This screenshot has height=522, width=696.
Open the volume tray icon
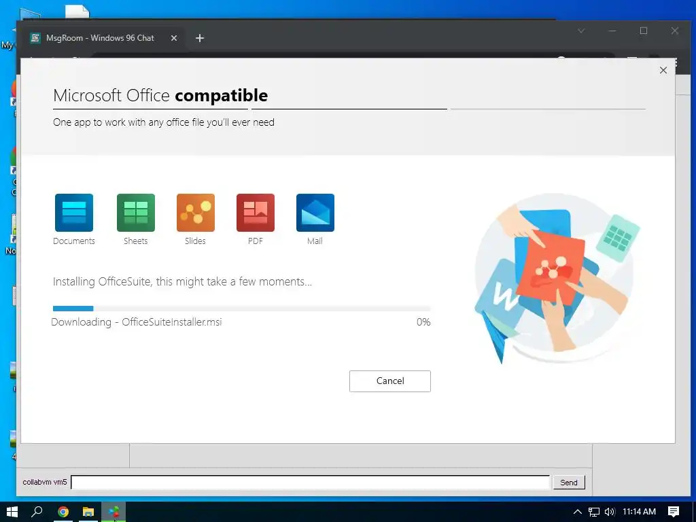(x=610, y=512)
